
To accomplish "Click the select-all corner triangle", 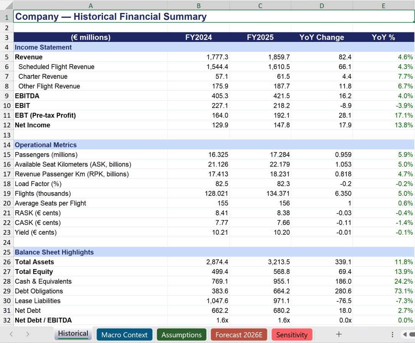I will tap(6, 5).
